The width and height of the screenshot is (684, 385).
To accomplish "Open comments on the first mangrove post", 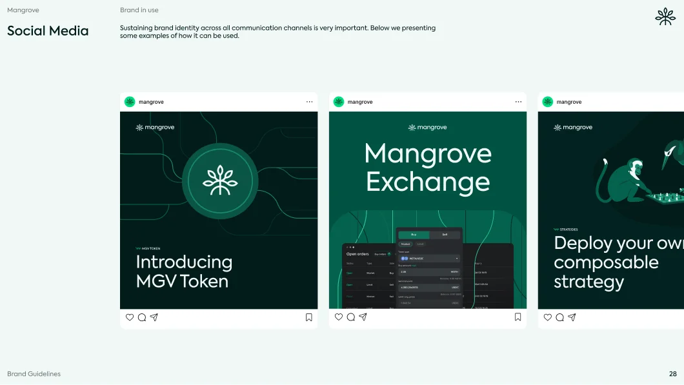I will point(141,317).
